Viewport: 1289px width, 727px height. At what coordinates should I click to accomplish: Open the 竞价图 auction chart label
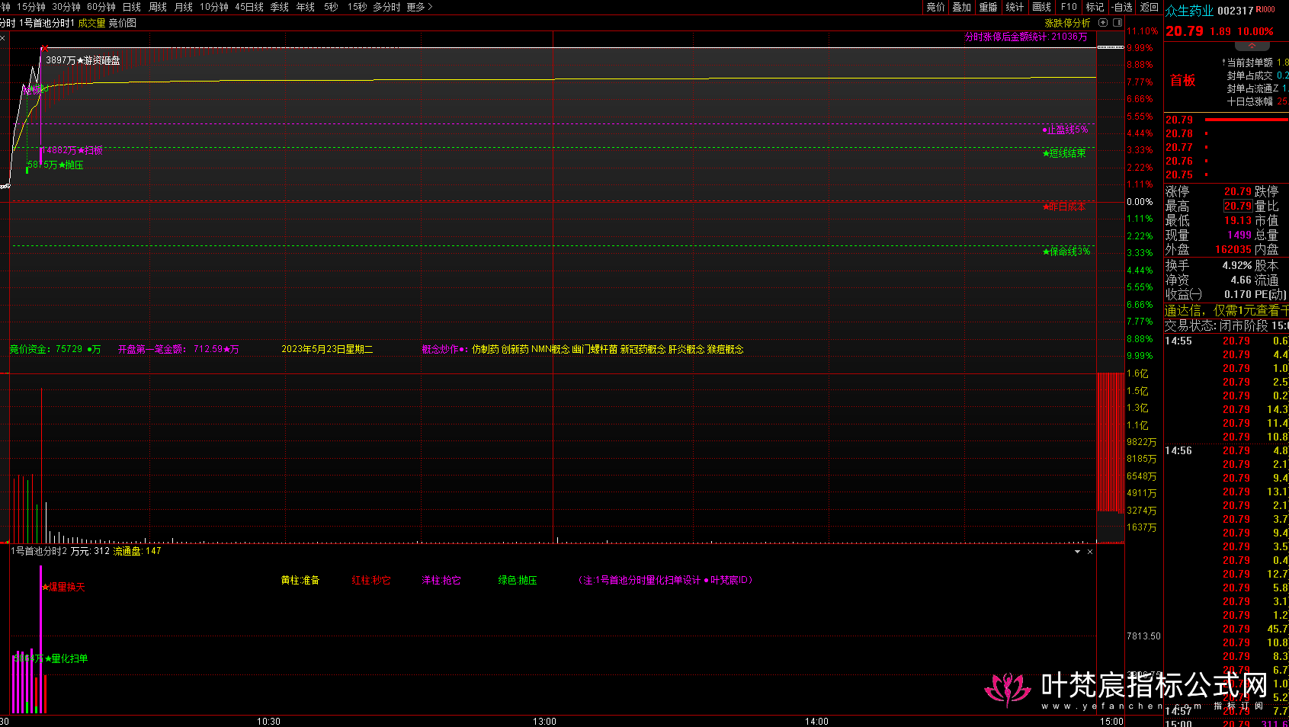pyautogui.click(x=123, y=24)
